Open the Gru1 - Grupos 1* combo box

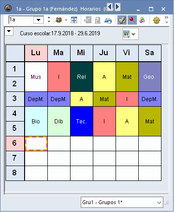pyautogui.click(x=122, y=202)
